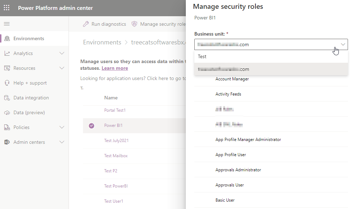Open Help + support in navigation

(30, 83)
